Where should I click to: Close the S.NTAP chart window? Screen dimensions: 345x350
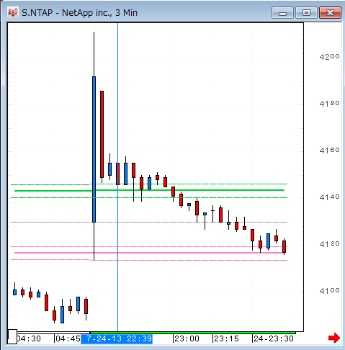click(x=330, y=13)
